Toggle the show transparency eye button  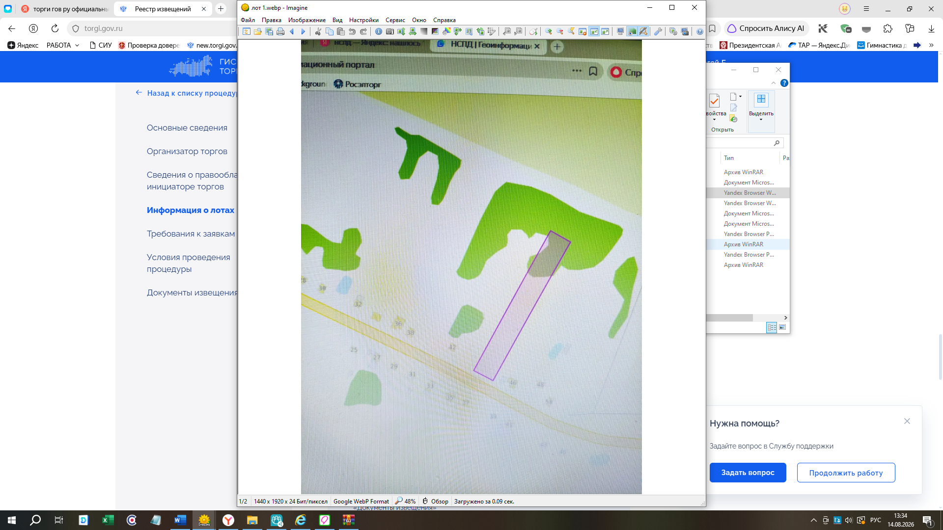tap(632, 31)
